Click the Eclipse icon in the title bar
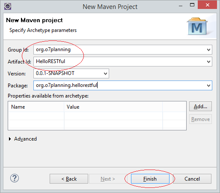Image resolution: width=220 pixels, height=193 pixels. pyautogui.click(x=8, y=6)
